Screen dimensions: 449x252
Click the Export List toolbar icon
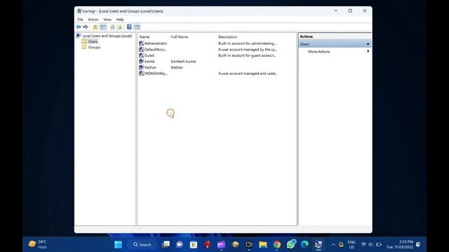pos(120,27)
